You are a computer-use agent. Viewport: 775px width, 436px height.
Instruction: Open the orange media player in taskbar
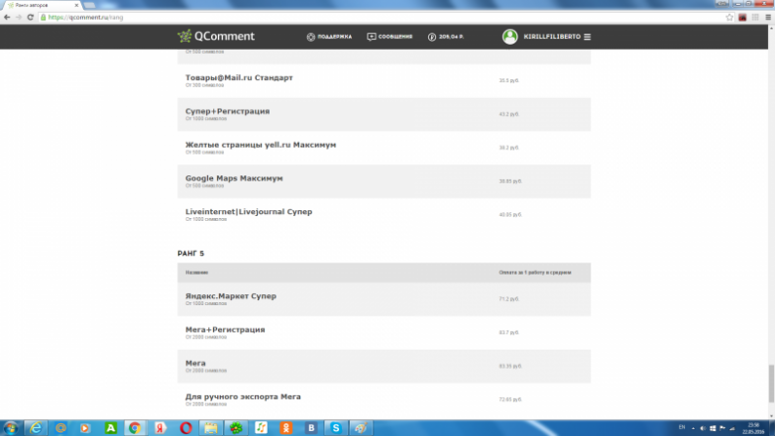click(x=85, y=428)
